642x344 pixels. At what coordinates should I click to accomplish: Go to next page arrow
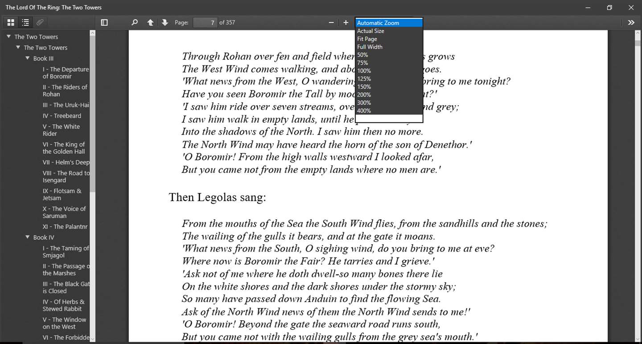pos(165,22)
